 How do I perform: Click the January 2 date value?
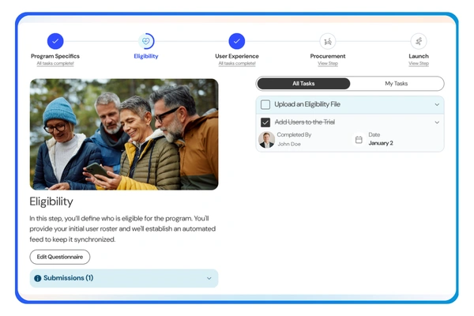[x=381, y=143]
